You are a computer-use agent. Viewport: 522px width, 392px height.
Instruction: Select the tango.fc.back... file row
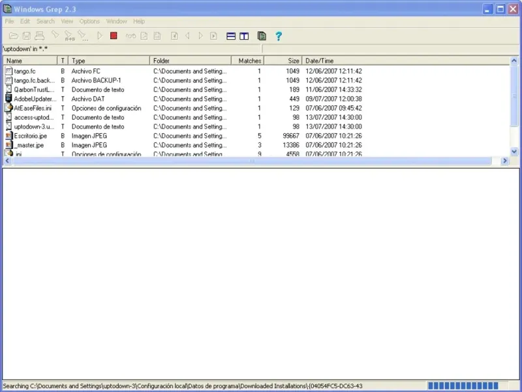(256, 80)
